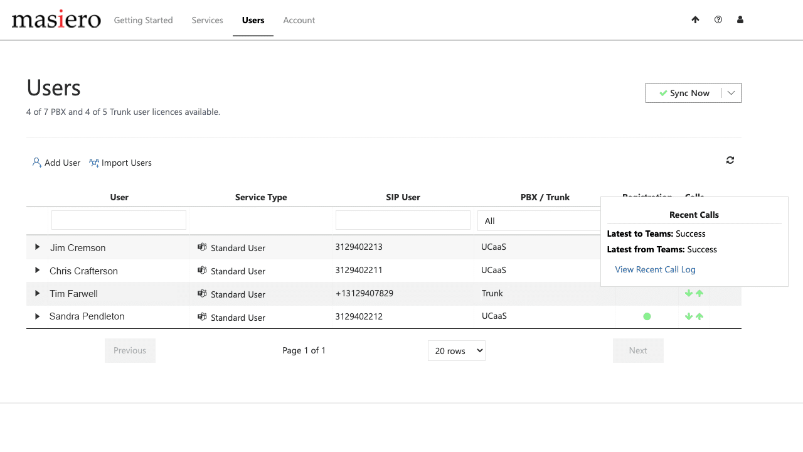Switch to the Services tab
803x452 pixels.
207,20
